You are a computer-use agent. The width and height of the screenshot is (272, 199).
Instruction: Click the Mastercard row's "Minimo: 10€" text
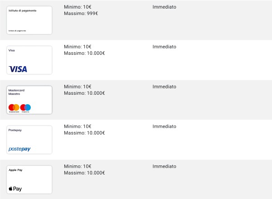point(78,87)
